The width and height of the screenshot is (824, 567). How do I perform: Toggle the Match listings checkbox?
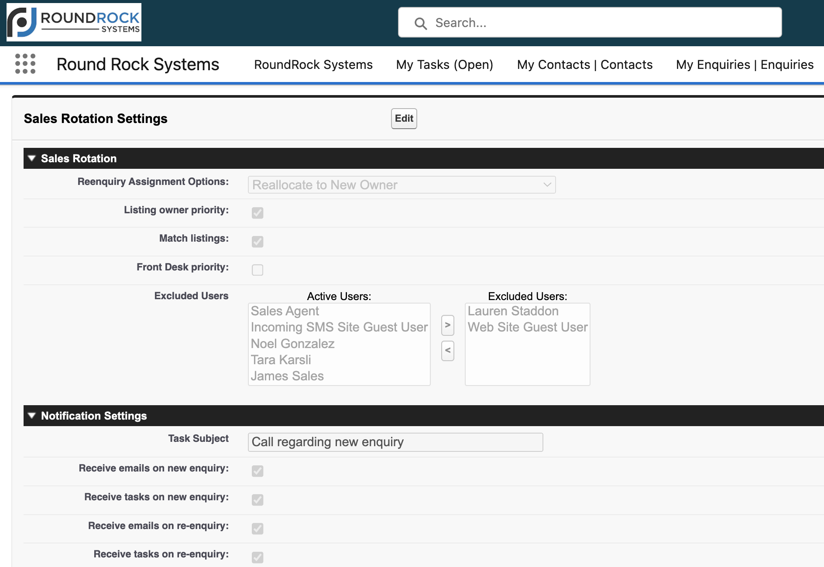coord(257,241)
